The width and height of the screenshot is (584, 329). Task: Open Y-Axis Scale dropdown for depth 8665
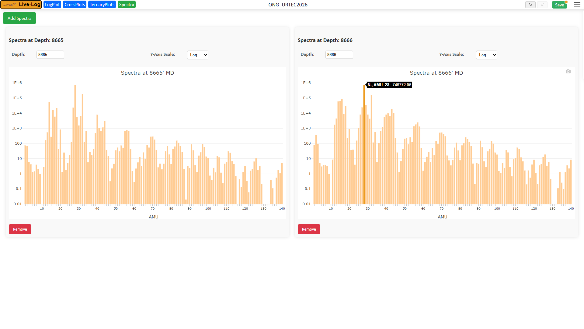(x=198, y=55)
